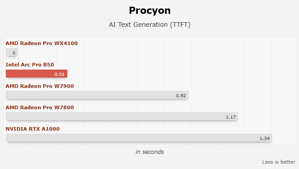Click the W7800 gray bar
This screenshot has height=169, width=299.
(122, 116)
